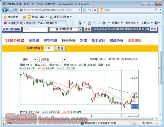Expand the address bar URL history dropdown
The image size is (164, 127).
click(x=80, y=10)
